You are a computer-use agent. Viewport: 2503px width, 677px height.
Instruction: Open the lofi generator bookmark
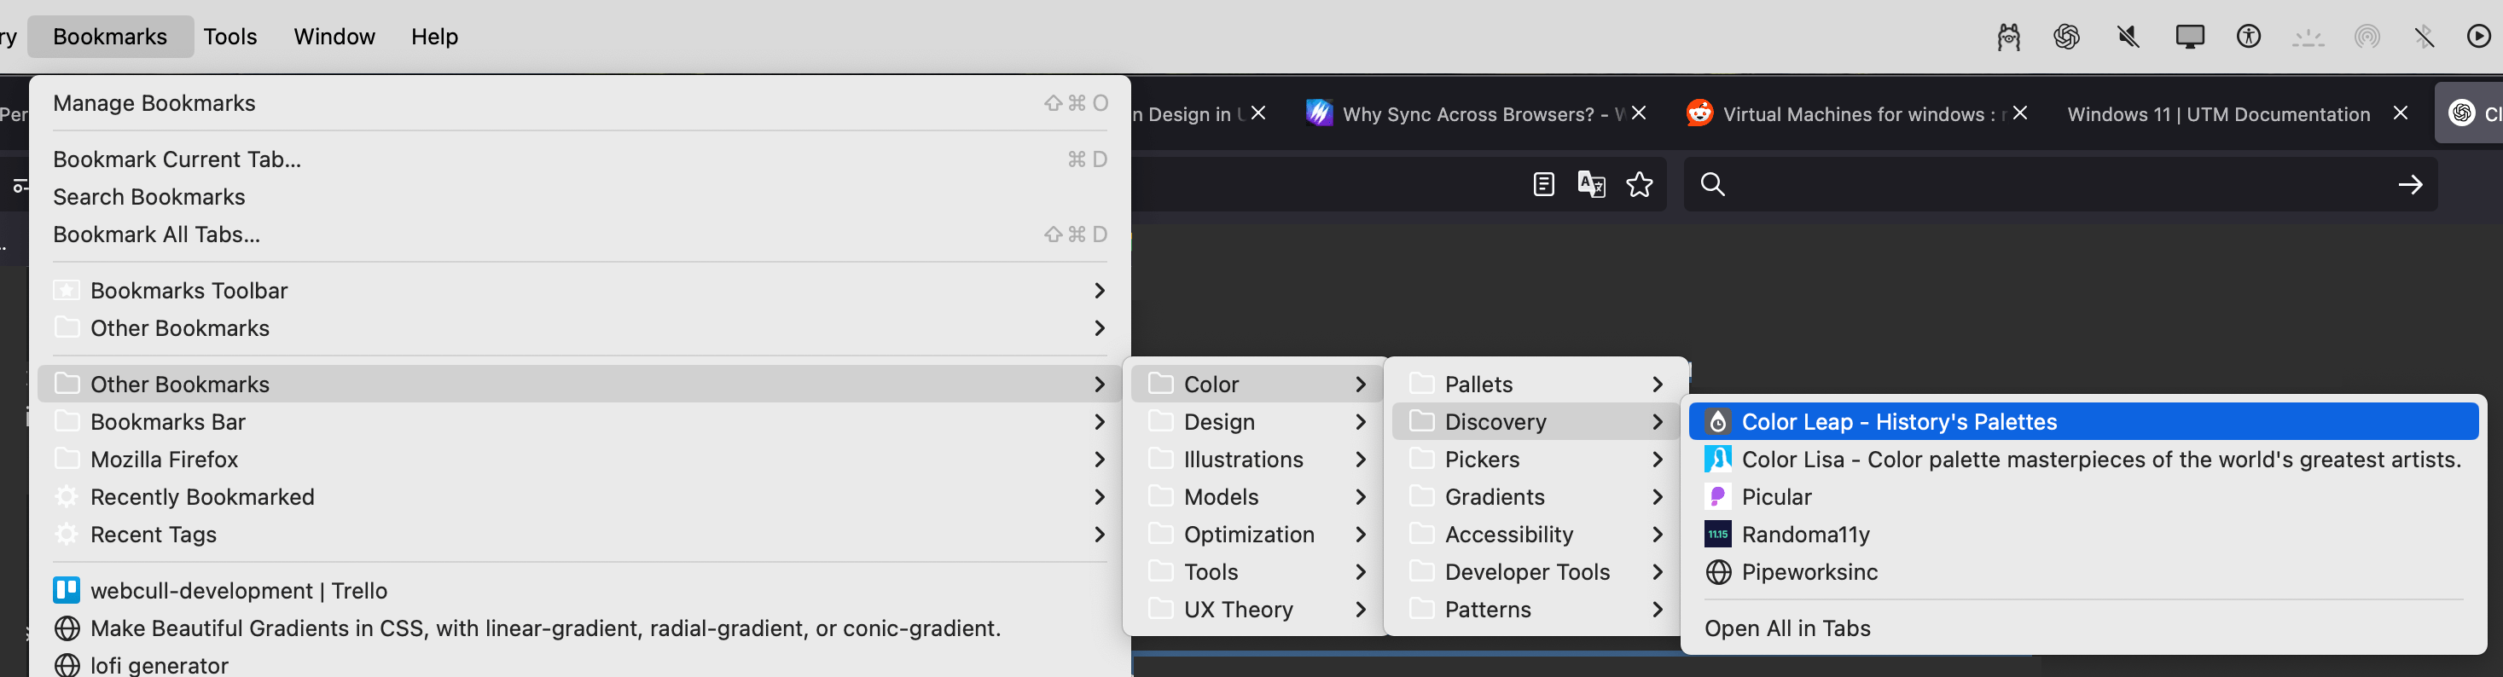[580, 665]
